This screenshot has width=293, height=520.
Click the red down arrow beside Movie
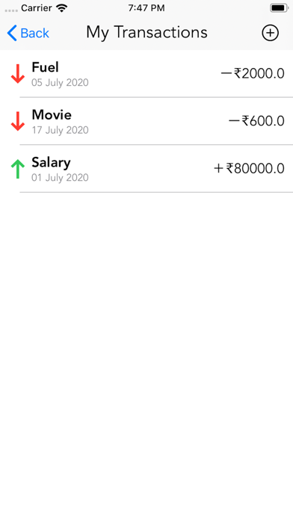18,121
